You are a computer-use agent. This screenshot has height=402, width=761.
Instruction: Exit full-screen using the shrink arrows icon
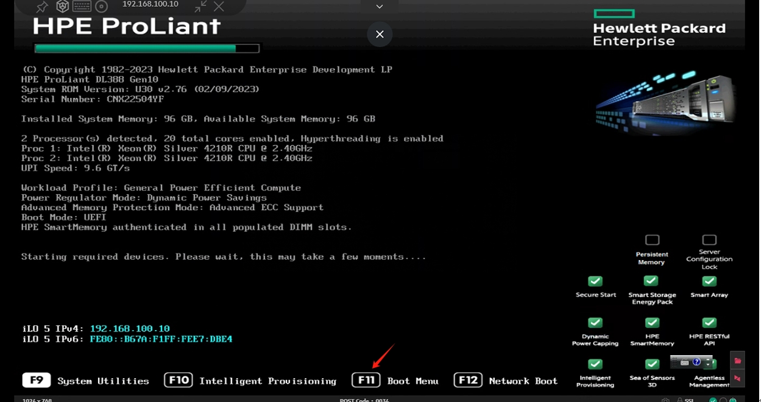pyautogui.click(x=200, y=7)
